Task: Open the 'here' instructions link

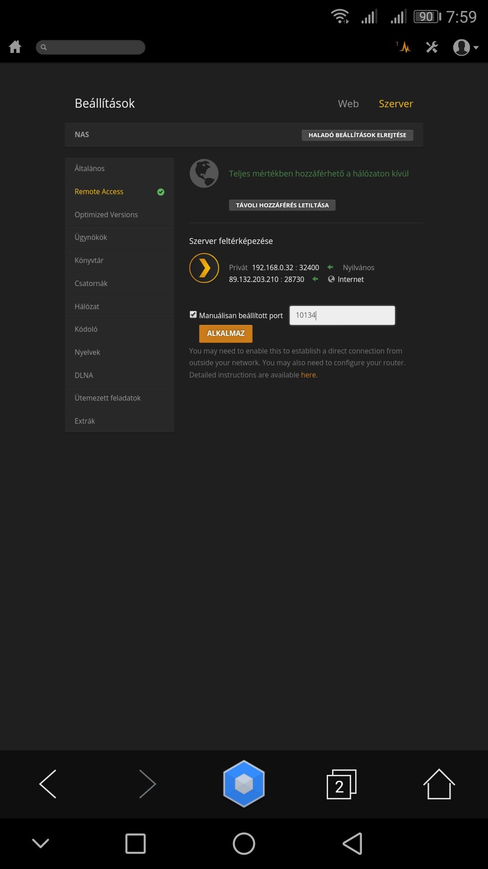Action: click(x=309, y=375)
